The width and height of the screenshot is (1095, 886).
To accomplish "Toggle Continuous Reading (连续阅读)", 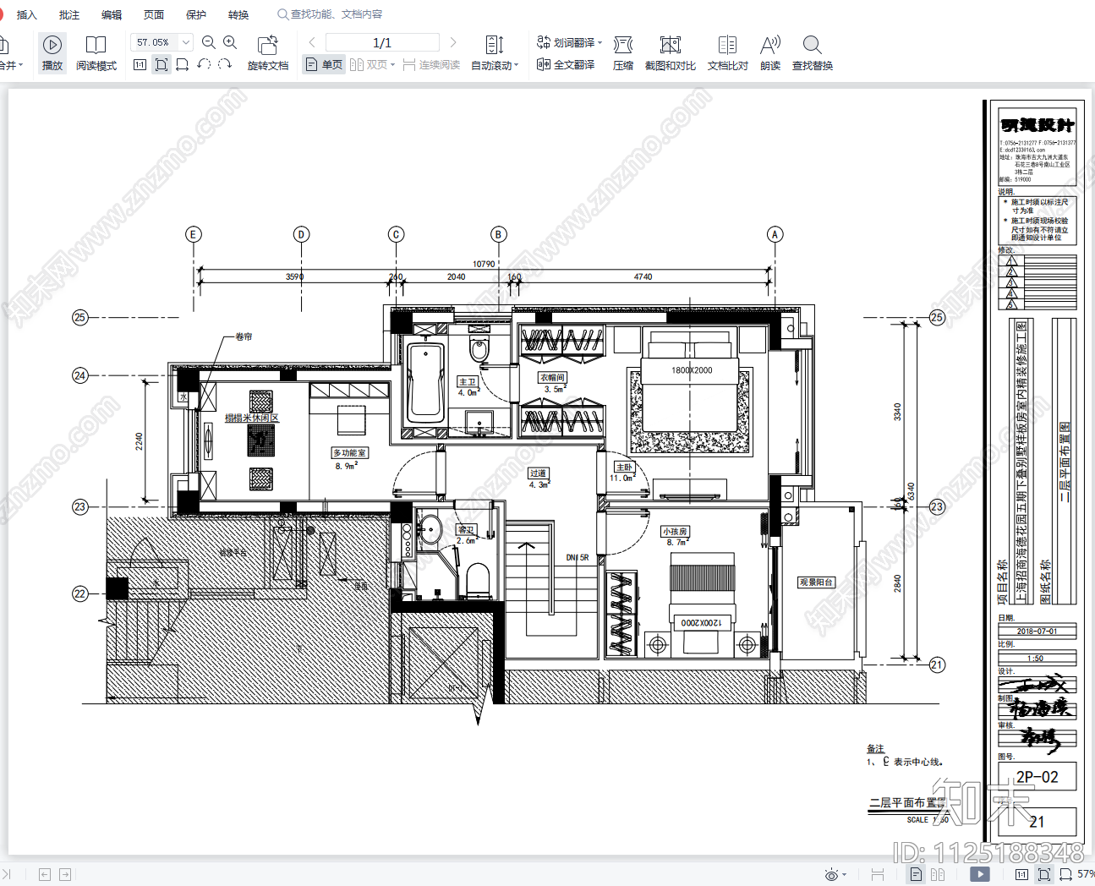I will coord(431,64).
